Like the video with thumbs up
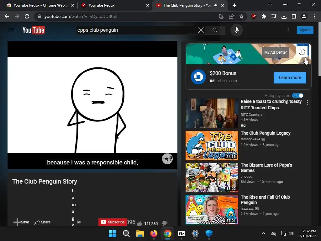Viewport: 321px width, 241px height. tap(139, 223)
